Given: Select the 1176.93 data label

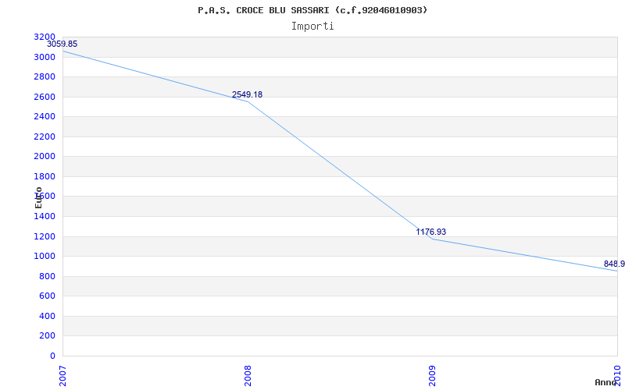Looking at the screenshot, I should click(431, 232).
